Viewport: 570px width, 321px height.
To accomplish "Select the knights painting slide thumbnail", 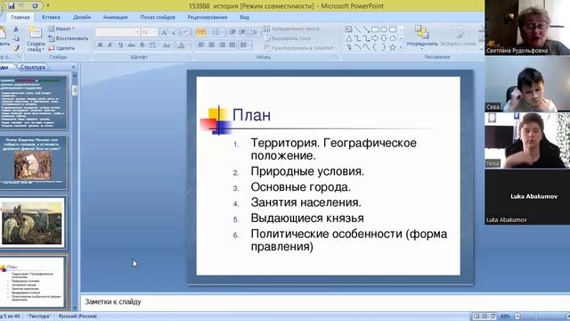I will (33, 222).
